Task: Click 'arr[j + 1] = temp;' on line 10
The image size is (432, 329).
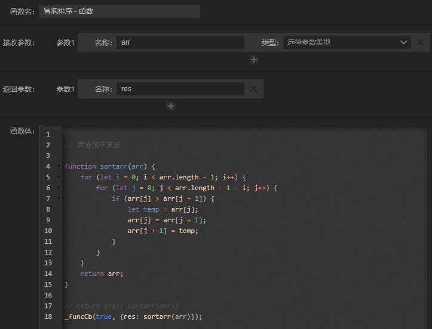Action: pos(163,231)
